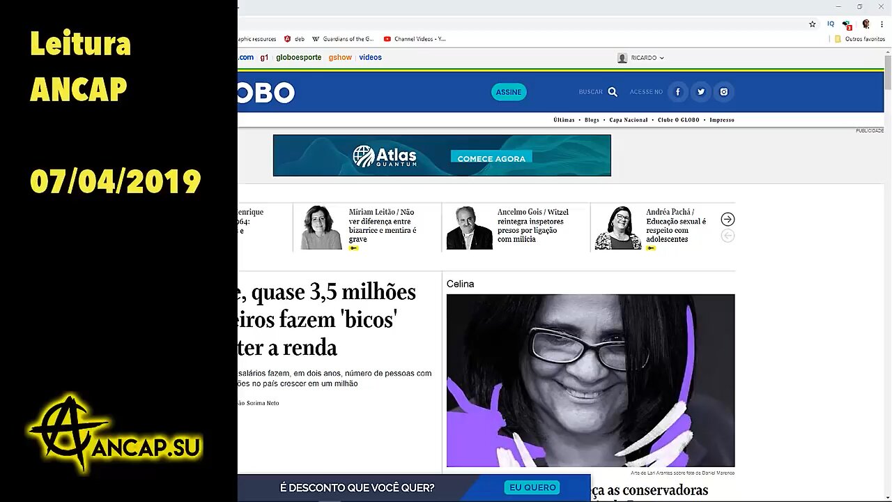The width and height of the screenshot is (892, 502).
Task: Click the 'É DESCONTO QUE VOCÊ QUER?' banner text
Action: pos(357,488)
